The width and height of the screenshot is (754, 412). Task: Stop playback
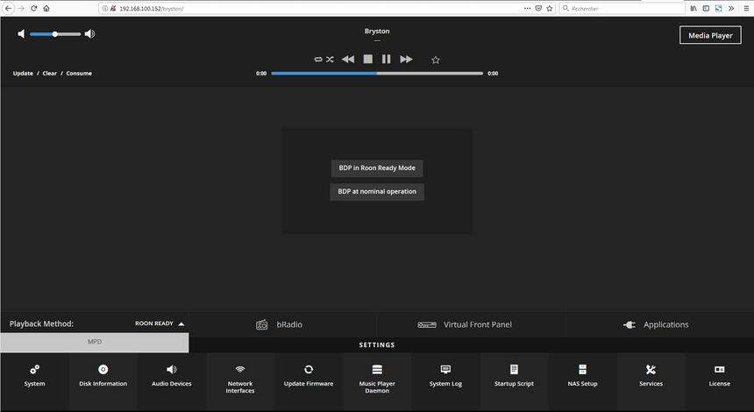click(368, 59)
